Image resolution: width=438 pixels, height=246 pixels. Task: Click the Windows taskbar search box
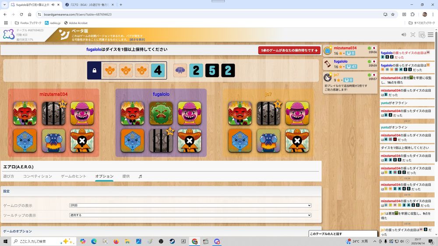click(x=43, y=241)
